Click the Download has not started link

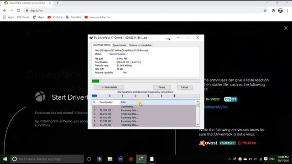pos(61,113)
